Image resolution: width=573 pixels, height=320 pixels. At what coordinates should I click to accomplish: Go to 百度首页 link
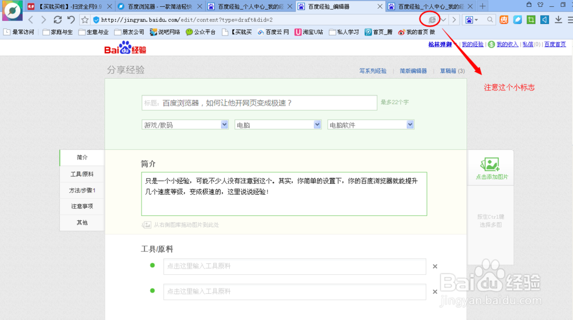555,44
